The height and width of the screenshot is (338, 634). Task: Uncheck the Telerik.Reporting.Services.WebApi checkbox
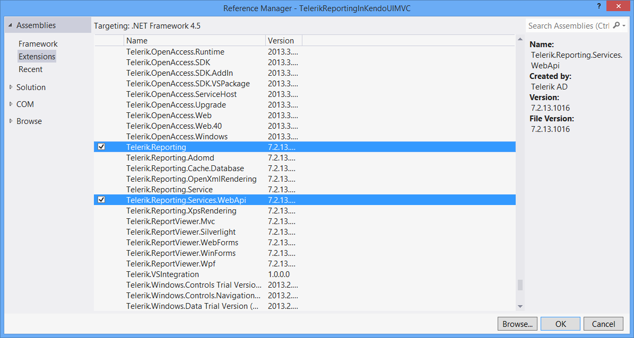point(101,200)
